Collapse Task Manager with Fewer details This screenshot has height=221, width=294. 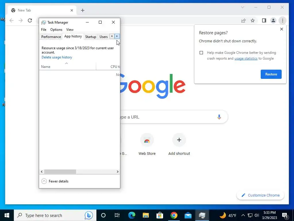pyautogui.click(x=55, y=181)
